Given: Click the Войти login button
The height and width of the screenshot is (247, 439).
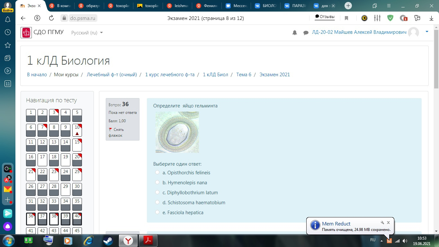Looking at the screenshot, I should [8, 11].
